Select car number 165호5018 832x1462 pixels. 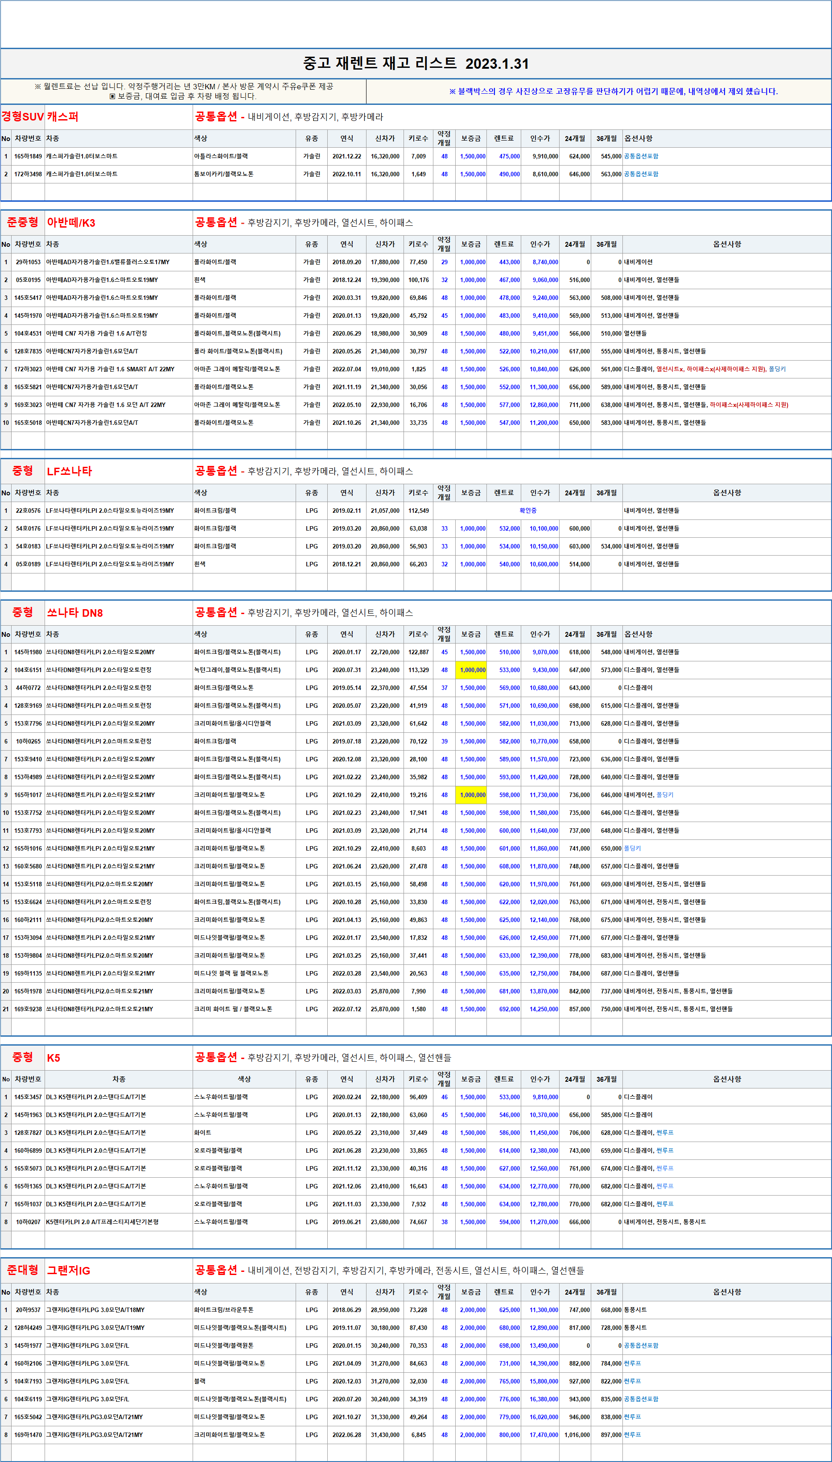click(28, 423)
